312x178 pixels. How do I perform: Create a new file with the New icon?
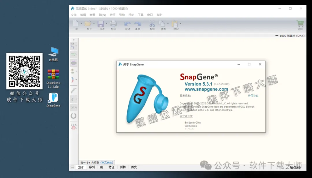click(x=76, y=24)
